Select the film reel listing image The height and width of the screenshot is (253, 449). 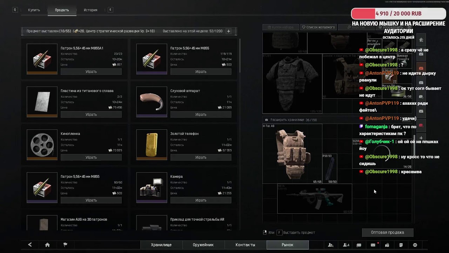42,144
